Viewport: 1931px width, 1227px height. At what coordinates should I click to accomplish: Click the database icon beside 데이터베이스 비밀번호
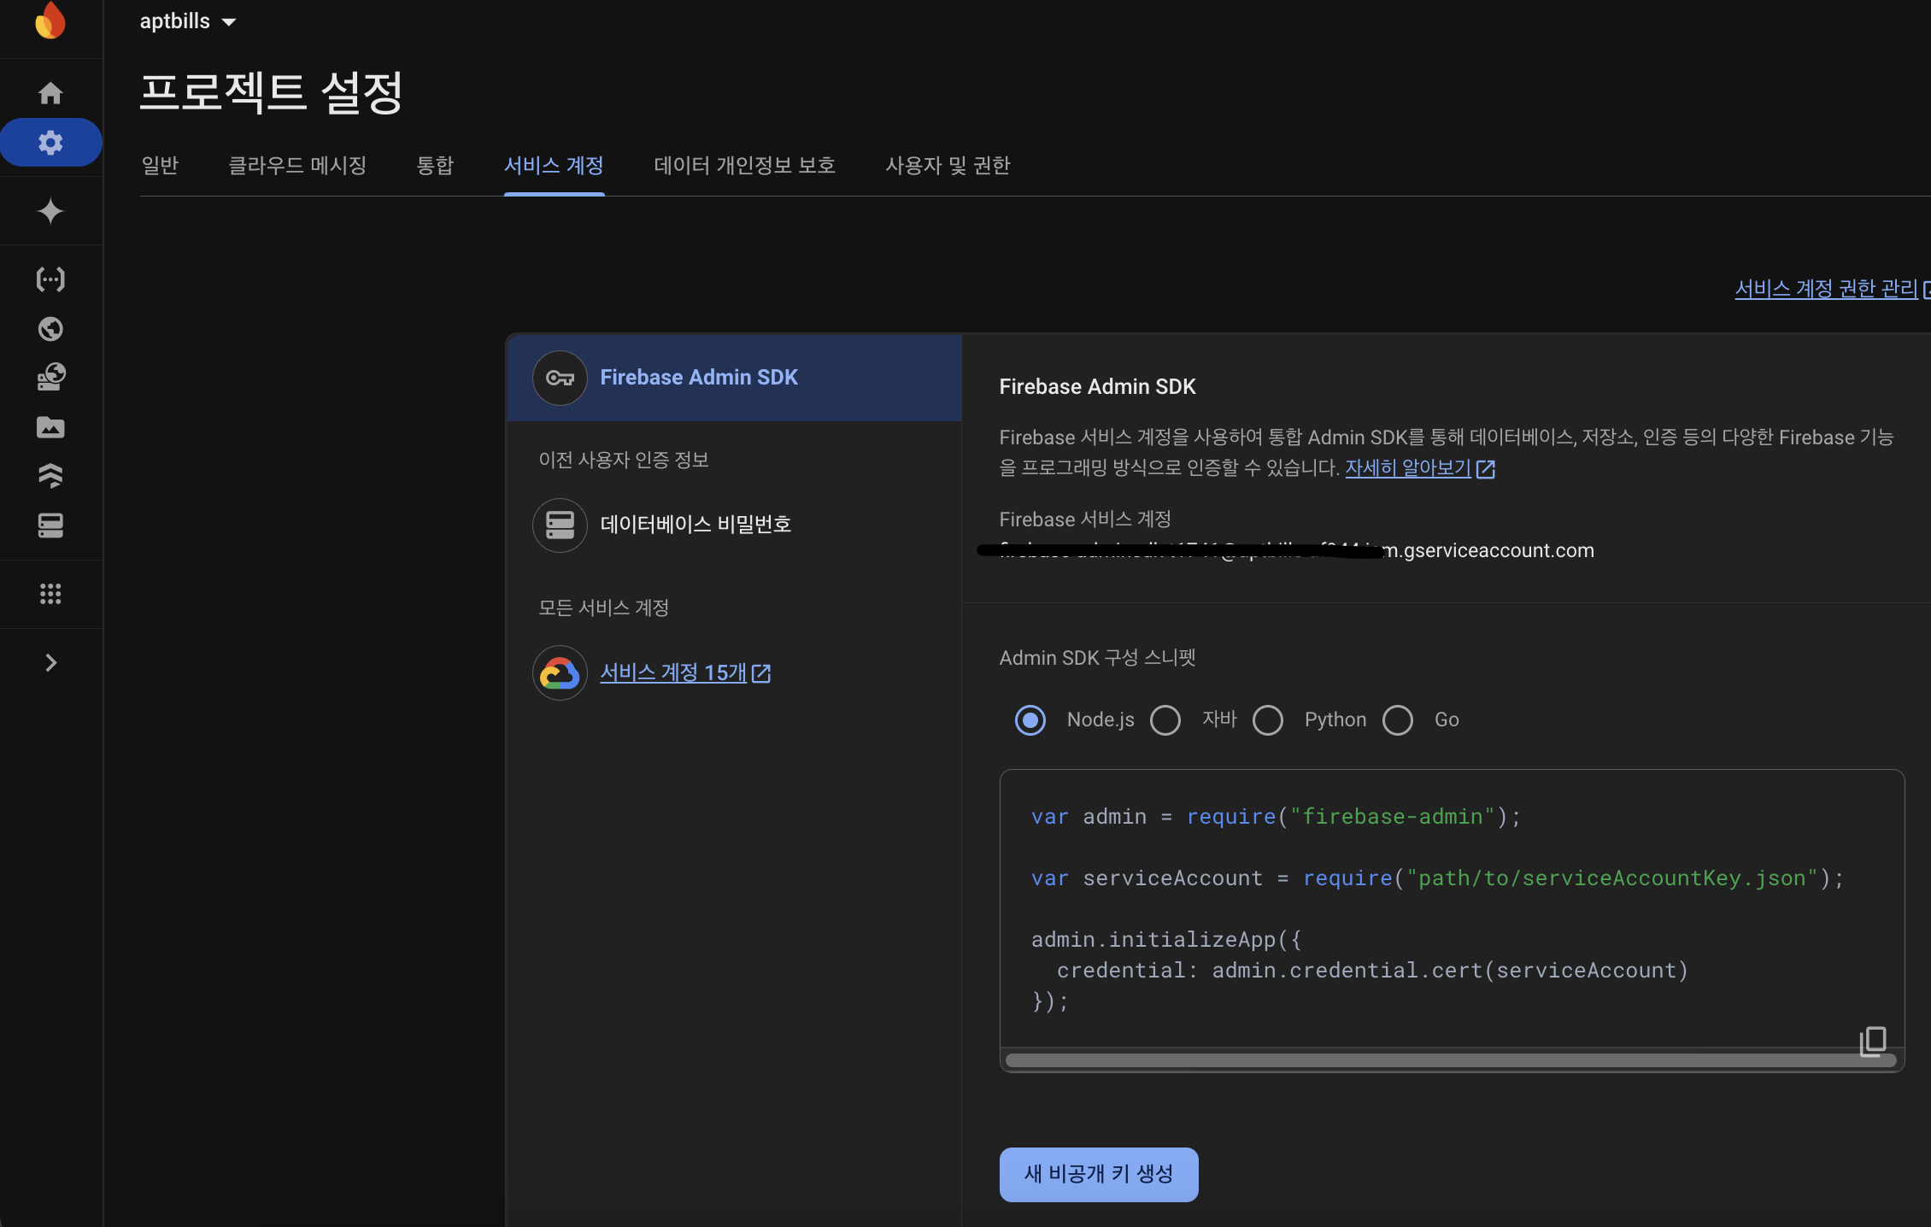coord(560,525)
